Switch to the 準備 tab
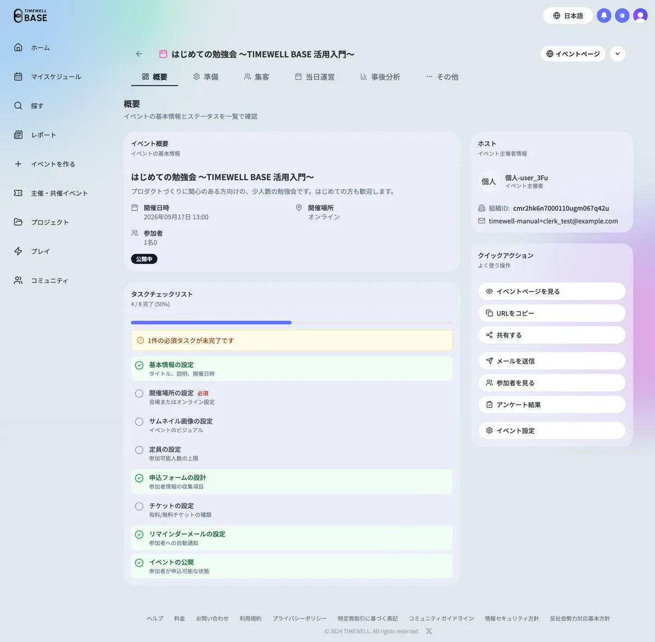This screenshot has width=655, height=642. pos(205,77)
